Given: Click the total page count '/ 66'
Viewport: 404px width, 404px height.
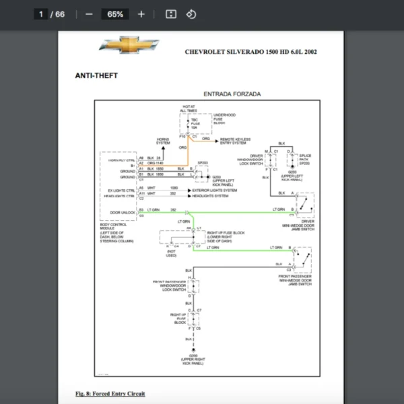Looking at the screenshot, I should click(x=57, y=14).
